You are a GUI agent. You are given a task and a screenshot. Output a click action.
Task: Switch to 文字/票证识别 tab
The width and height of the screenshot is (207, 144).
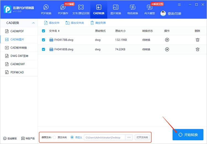[x=81, y=9]
